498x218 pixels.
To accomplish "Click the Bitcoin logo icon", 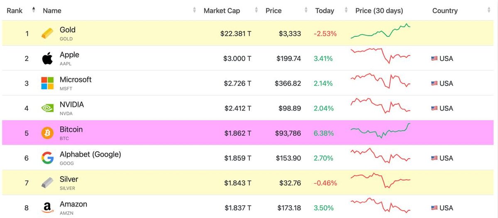I will coord(47,133).
